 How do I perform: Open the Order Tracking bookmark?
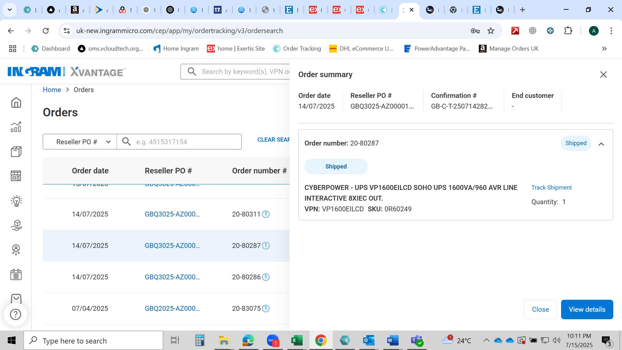297,49
